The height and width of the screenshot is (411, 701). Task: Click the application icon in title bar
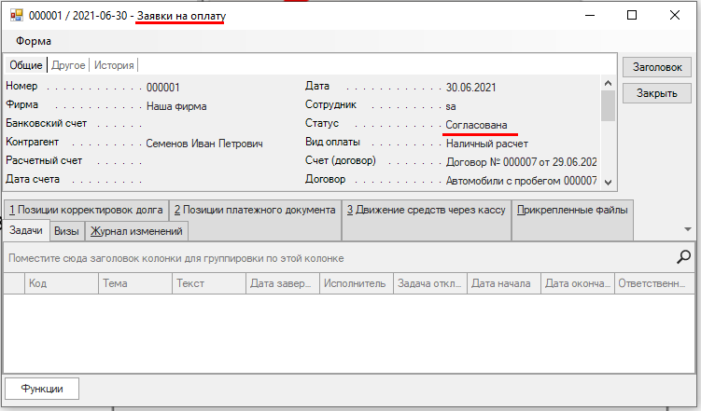pyautogui.click(x=16, y=16)
